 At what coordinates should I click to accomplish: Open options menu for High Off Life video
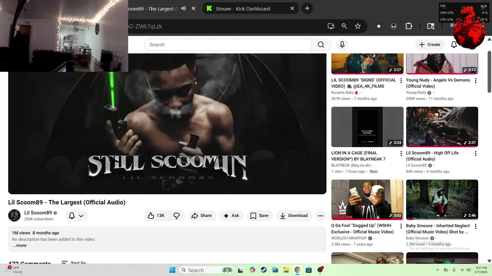pyautogui.click(x=475, y=153)
